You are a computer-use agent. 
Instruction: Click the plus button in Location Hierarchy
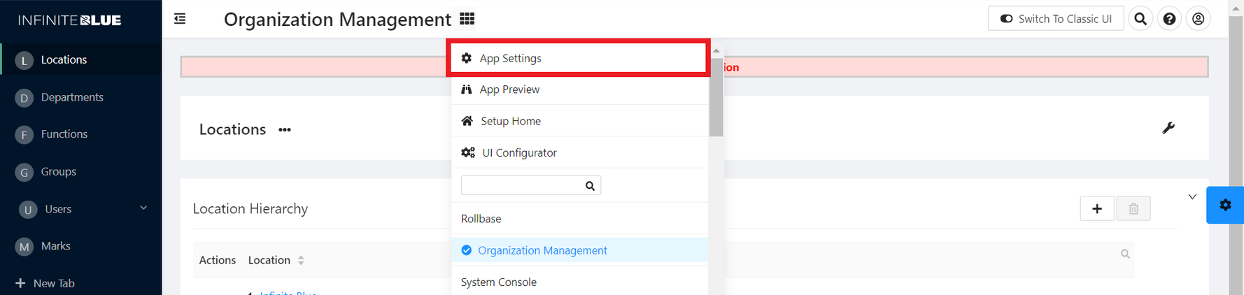click(x=1096, y=208)
